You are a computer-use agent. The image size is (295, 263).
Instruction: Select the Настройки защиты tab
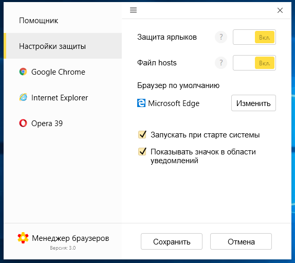(x=63, y=46)
